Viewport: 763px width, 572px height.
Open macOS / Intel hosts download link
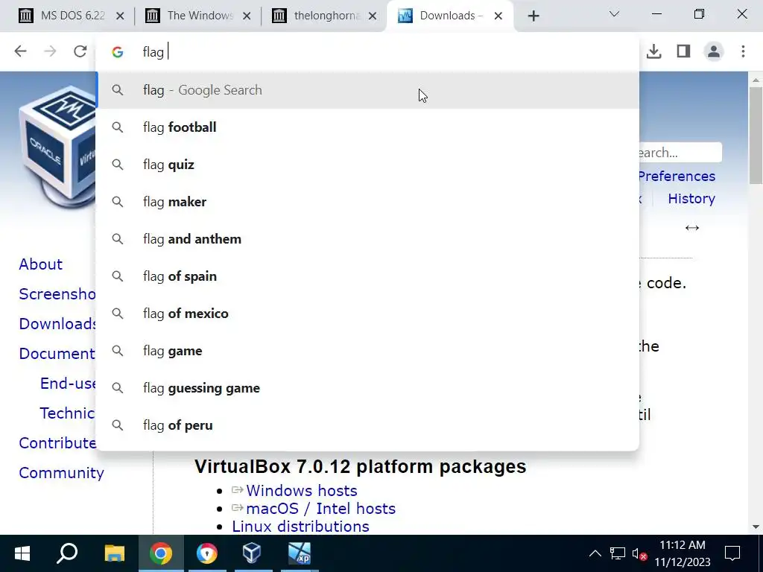(x=320, y=508)
